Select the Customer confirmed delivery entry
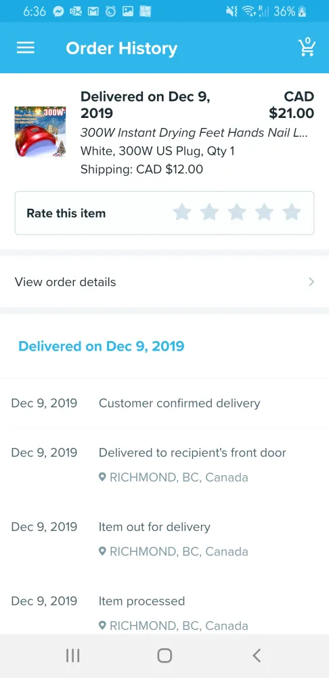Image resolution: width=329 pixels, height=678 pixels. coord(164,403)
